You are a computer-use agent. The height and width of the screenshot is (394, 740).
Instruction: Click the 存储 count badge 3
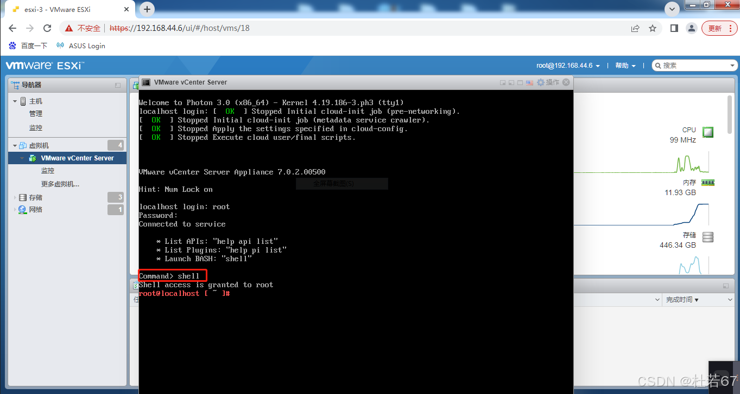116,197
